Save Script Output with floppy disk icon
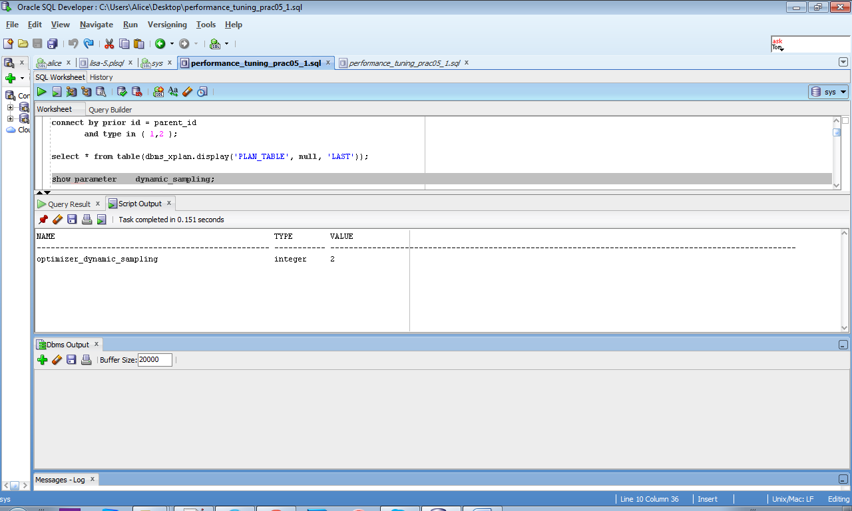This screenshot has height=511, width=852. tap(72, 220)
